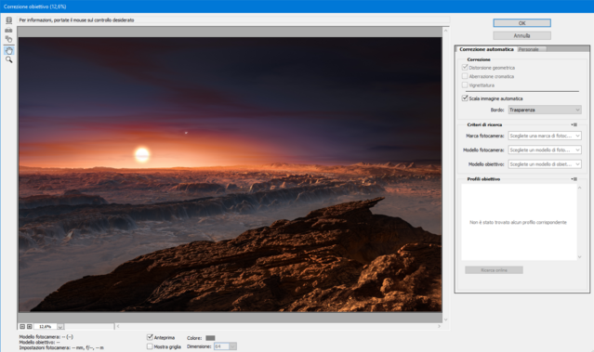
Task: Select the Hand tool
Action: tap(8, 50)
